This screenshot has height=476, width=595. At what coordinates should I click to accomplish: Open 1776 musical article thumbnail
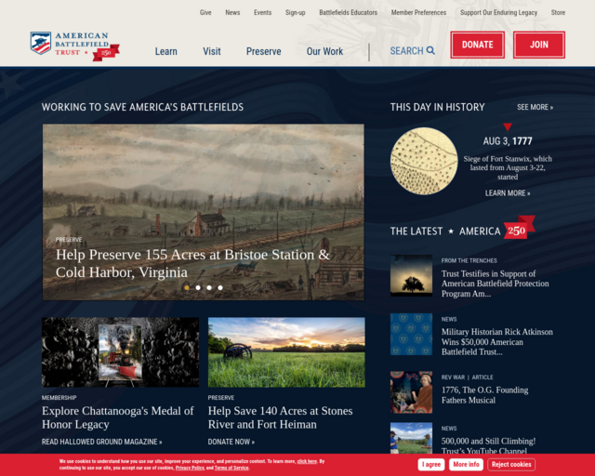click(x=411, y=392)
